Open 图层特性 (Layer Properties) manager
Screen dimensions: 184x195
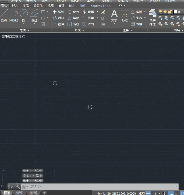[x=152, y=17]
